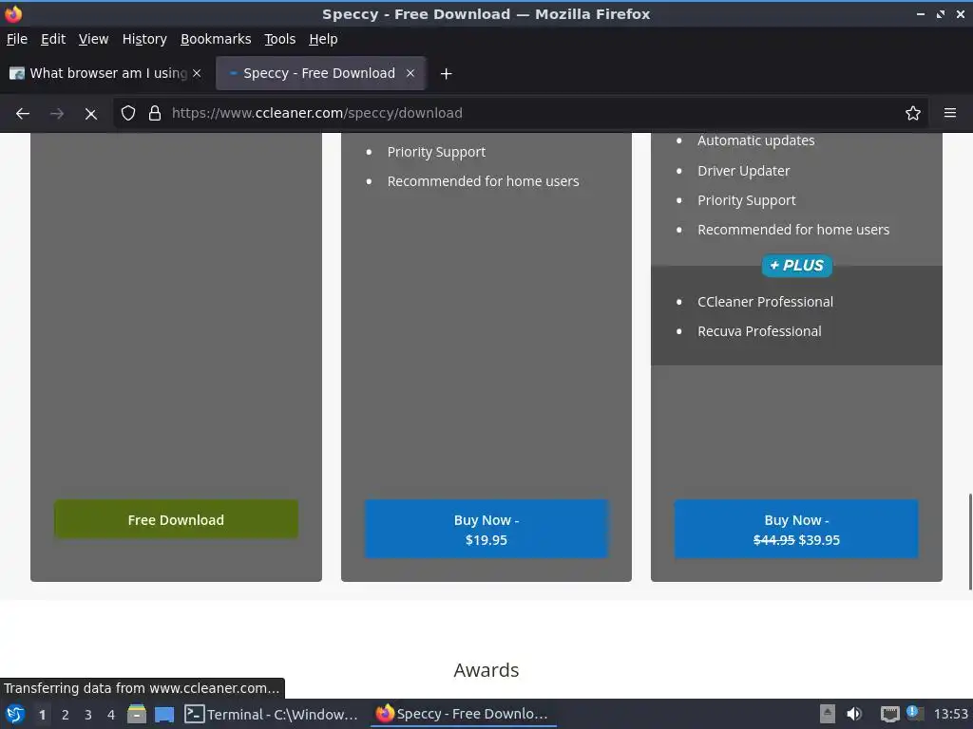Click the page vertical scrollbar thumb

pos(970,542)
